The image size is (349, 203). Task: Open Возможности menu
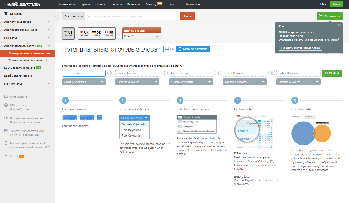[x=66, y=4]
